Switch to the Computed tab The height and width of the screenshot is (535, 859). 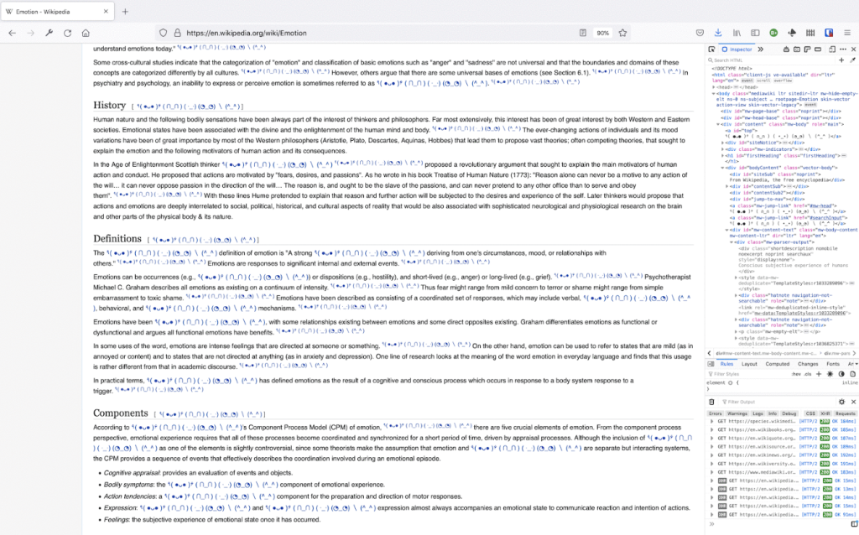777,364
